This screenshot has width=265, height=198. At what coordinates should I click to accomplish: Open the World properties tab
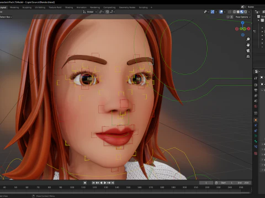click(256, 106)
